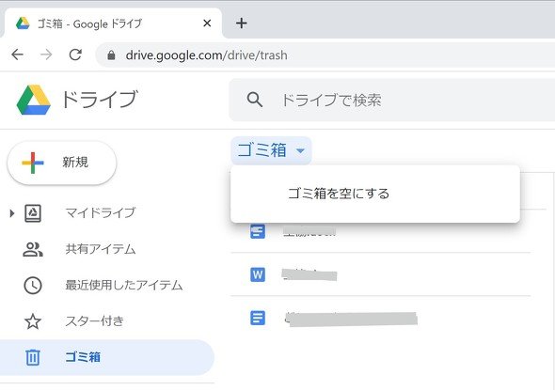Click the Word file icon in list
The image size is (555, 390).
258,274
